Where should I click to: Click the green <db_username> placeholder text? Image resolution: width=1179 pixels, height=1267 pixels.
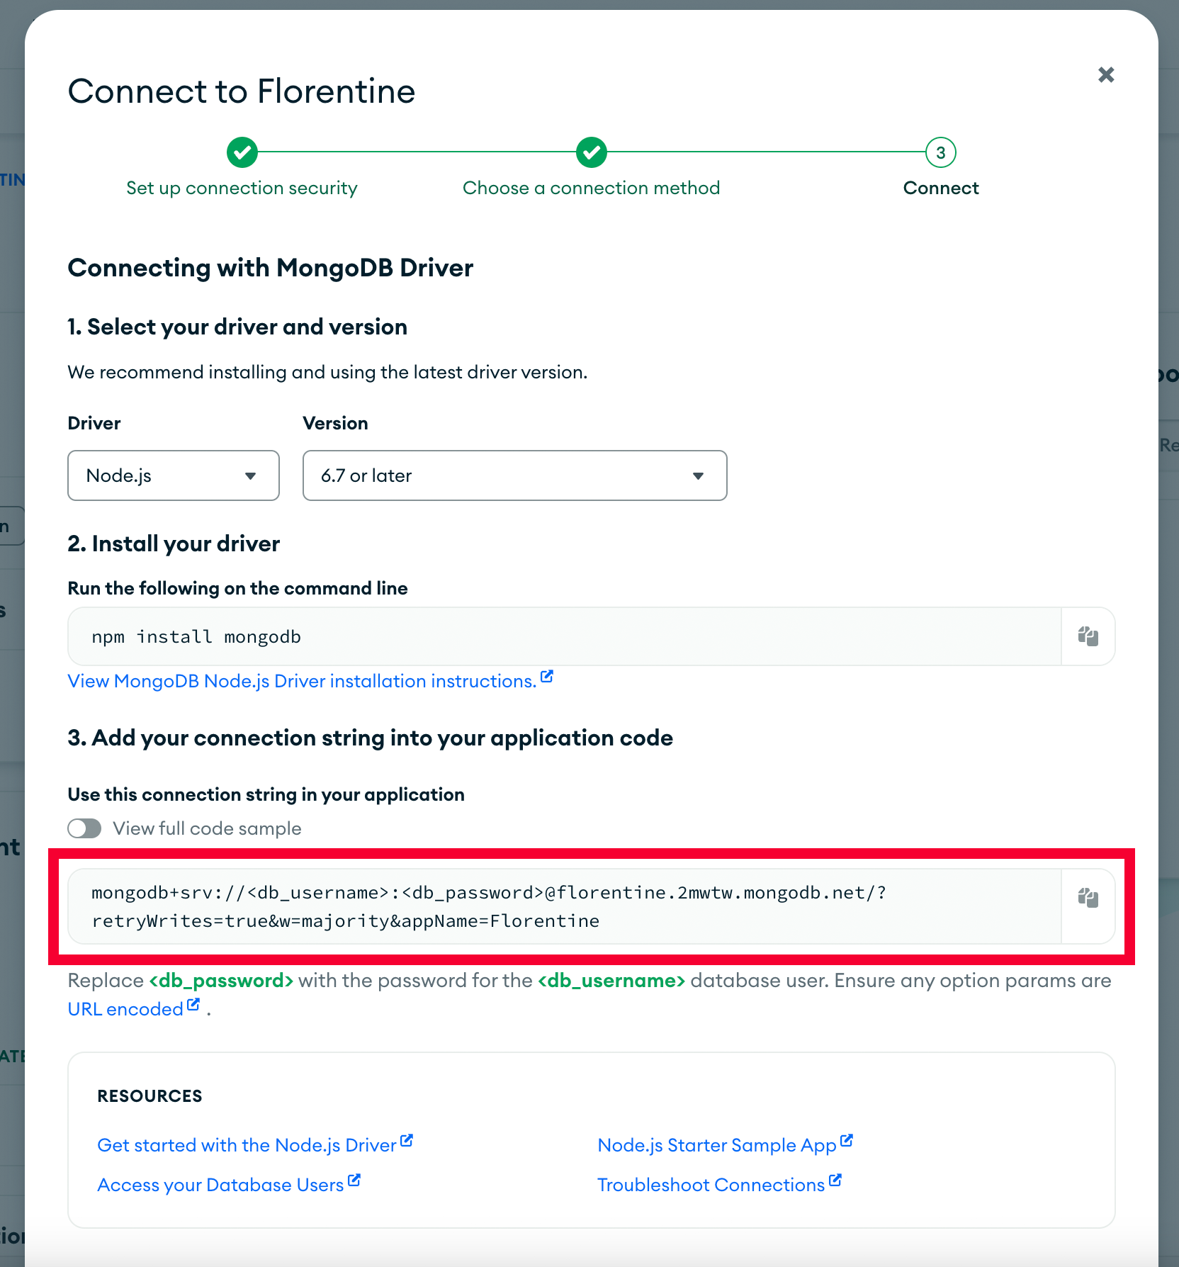coord(611,981)
